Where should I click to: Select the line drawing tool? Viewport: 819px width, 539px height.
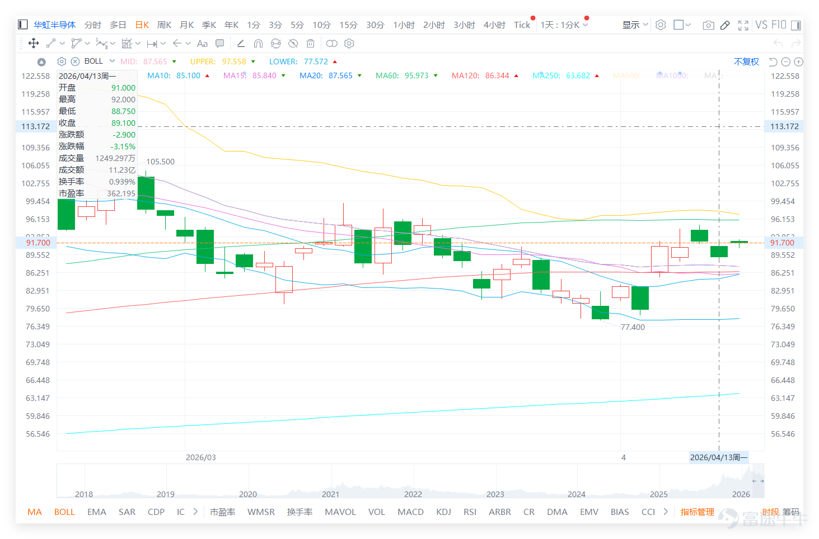click(50, 43)
